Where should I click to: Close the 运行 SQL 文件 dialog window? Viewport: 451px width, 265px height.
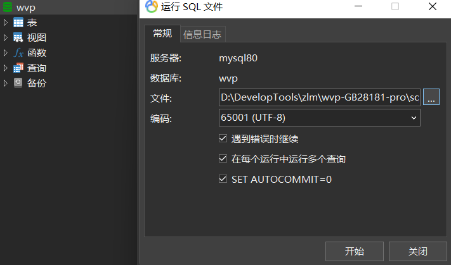tap(433, 6)
